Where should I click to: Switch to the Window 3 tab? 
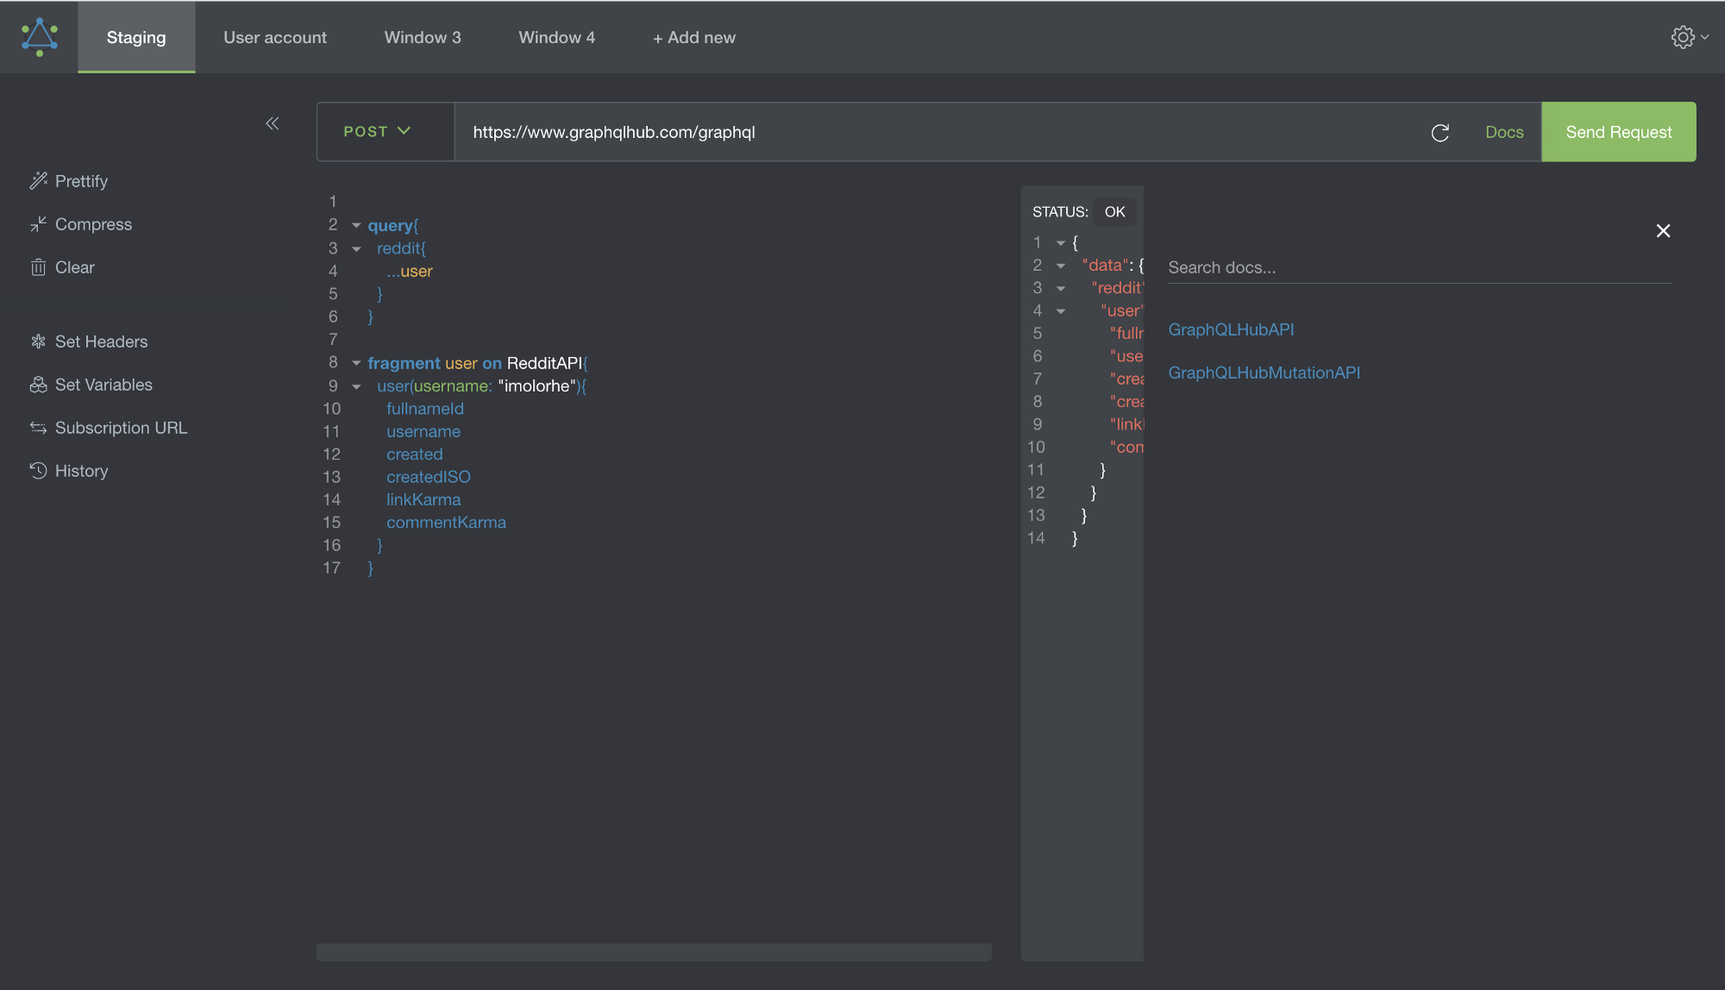click(423, 37)
